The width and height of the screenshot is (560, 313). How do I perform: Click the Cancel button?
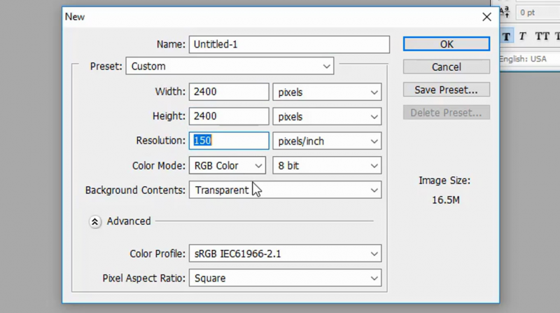point(447,67)
